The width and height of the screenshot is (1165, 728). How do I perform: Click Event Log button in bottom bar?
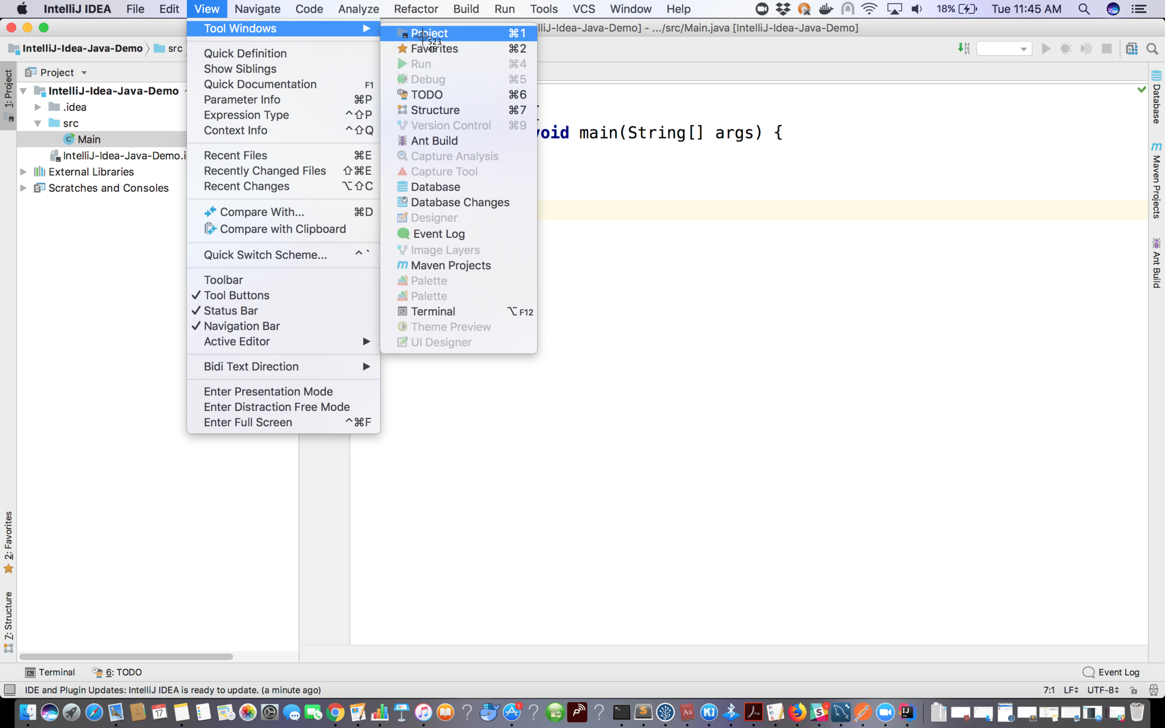(x=1111, y=672)
